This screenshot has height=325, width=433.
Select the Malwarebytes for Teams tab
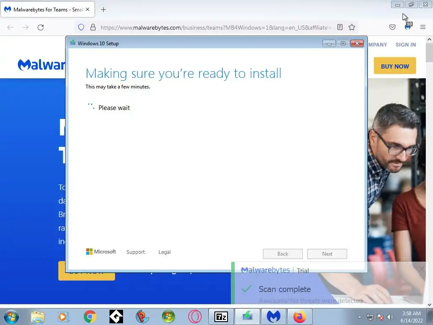coord(47,9)
